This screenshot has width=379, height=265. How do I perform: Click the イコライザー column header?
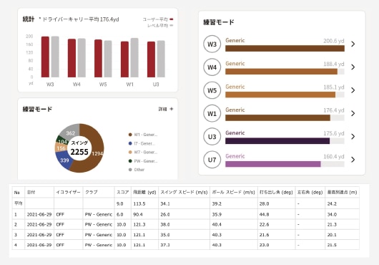pyautogui.click(x=68, y=193)
